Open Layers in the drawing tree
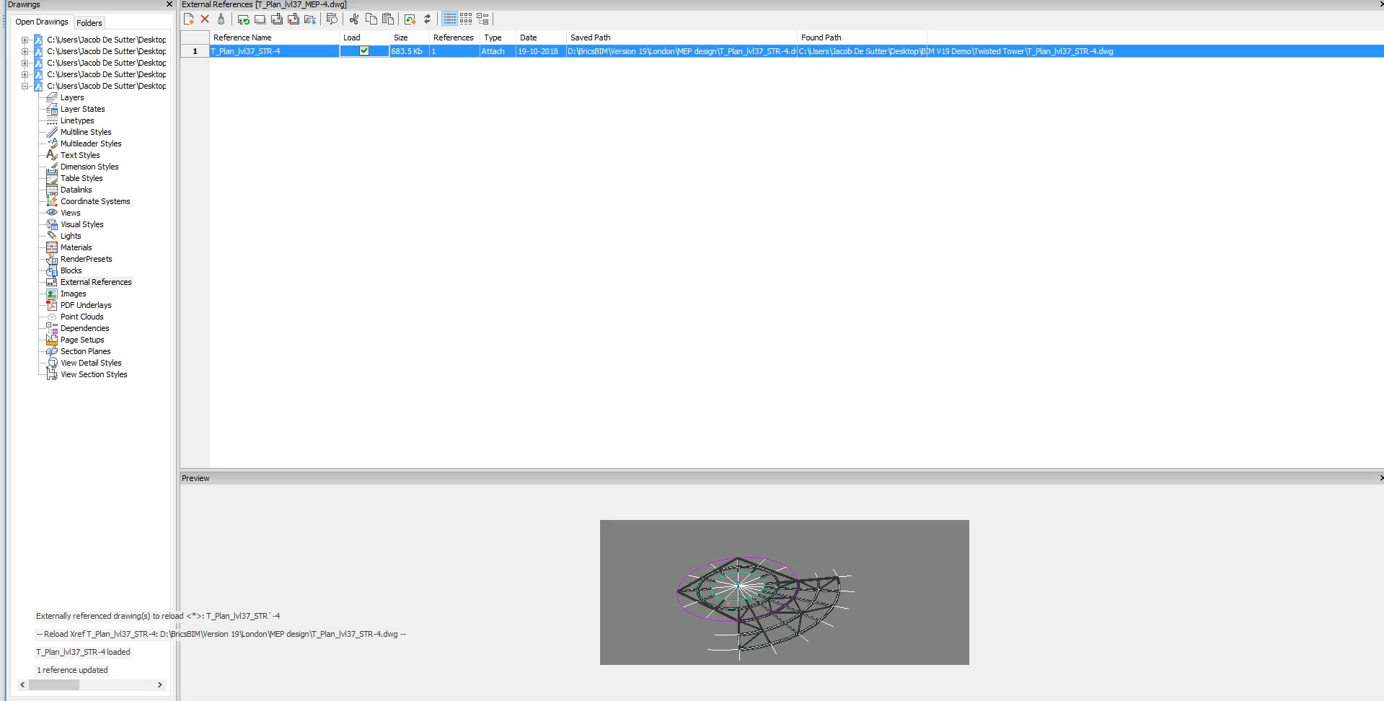The height and width of the screenshot is (701, 1384). pyautogui.click(x=72, y=97)
